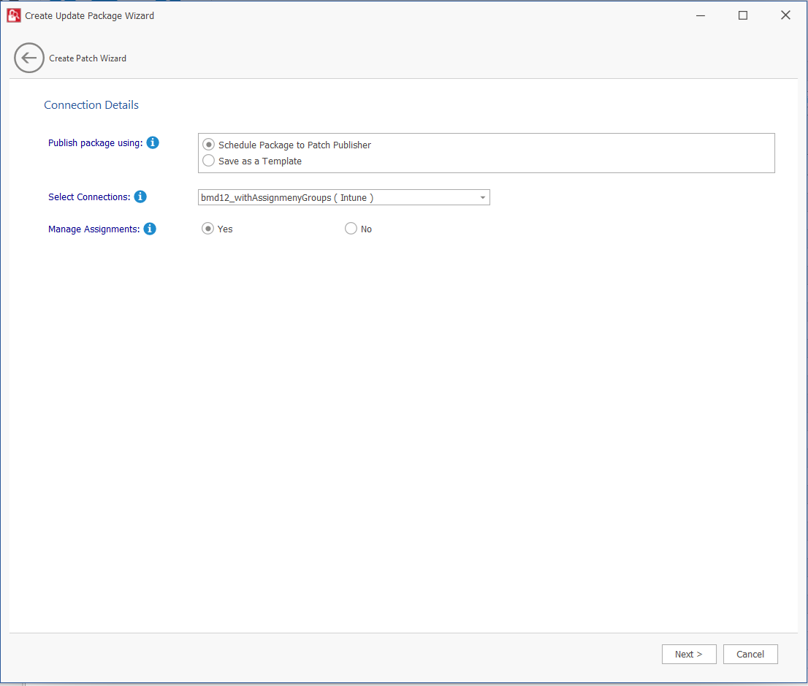Choose the Save as a Template option
Screen dimensions: 808x686
click(x=209, y=161)
